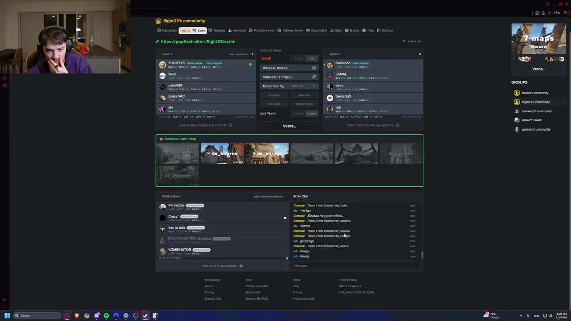Screen dimensions: 571x321
Task: Click the Balance Teams button
Action: click(x=304, y=104)
